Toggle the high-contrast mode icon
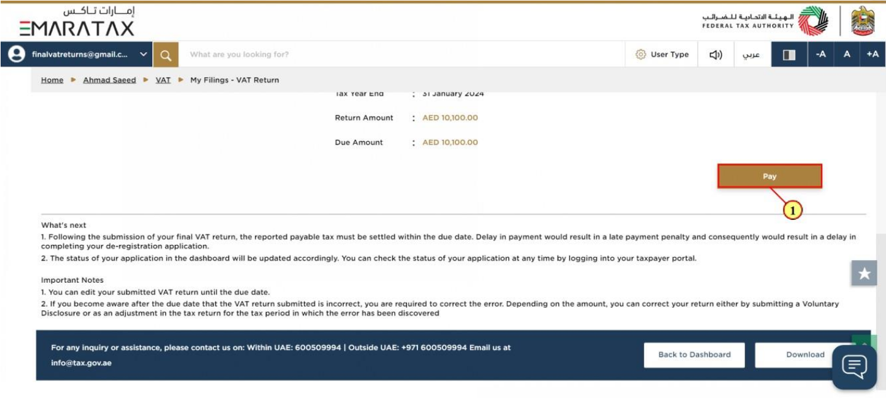Viewport: 886px width, 398px height. [790, 55]
